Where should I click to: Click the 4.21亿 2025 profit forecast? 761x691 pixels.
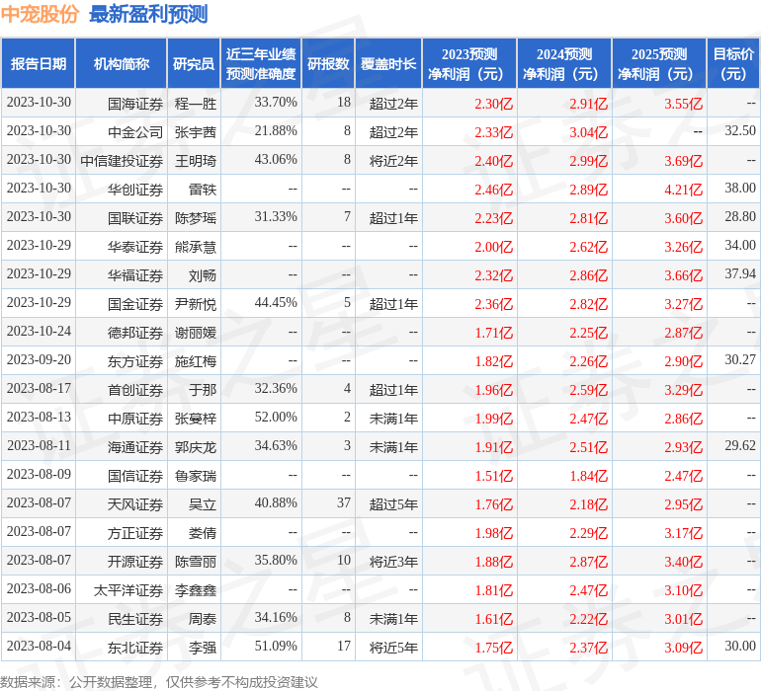[683, 190]
